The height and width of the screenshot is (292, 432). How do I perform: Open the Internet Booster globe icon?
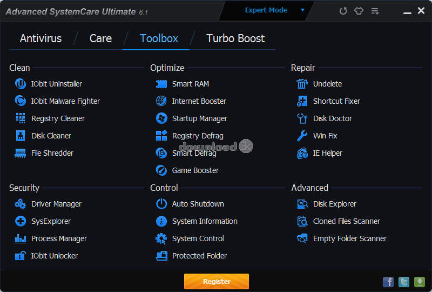(161, 101)
